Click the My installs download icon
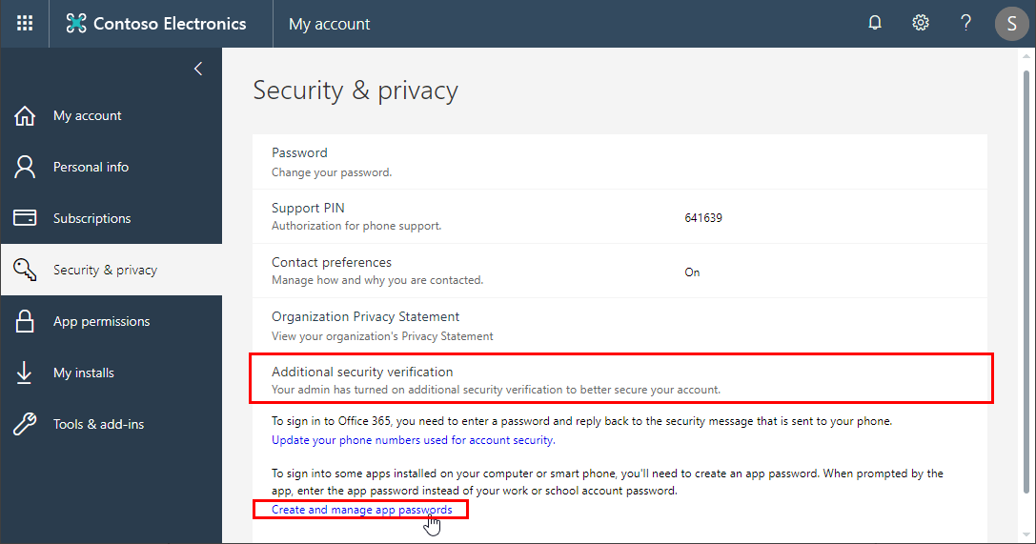Viewport: 1036px width, 544px height. click(25, 373)
